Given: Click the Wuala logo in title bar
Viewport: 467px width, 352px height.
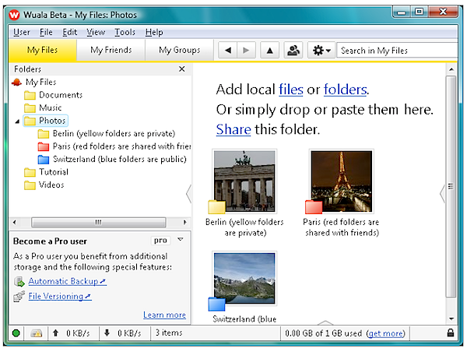Looking at the screenshot, I should [14, 14].
